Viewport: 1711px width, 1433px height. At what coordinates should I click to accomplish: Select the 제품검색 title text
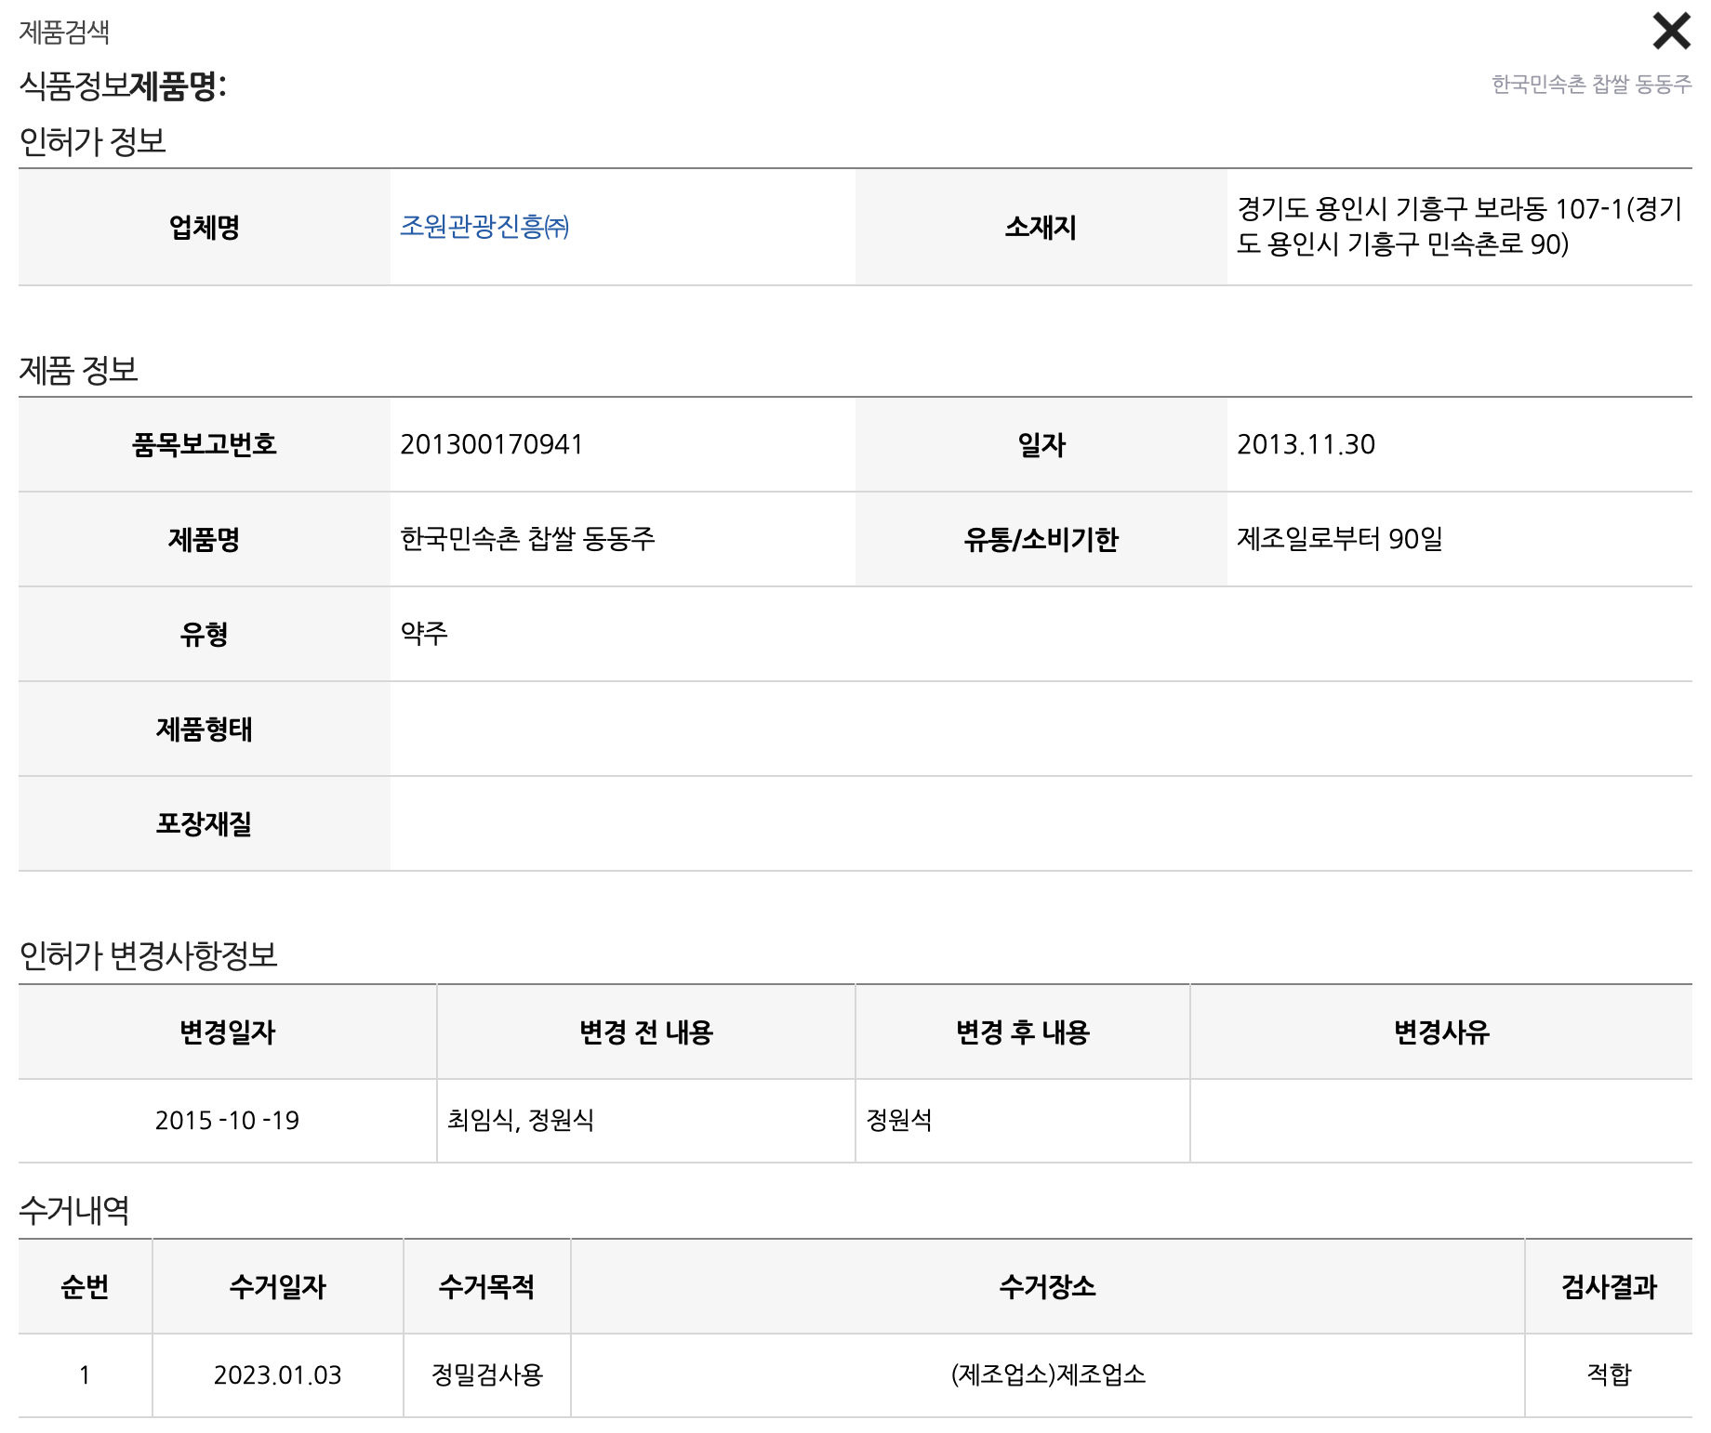pos(64,33)
